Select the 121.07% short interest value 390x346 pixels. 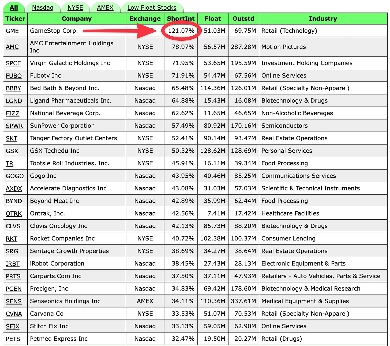point(181,31)
